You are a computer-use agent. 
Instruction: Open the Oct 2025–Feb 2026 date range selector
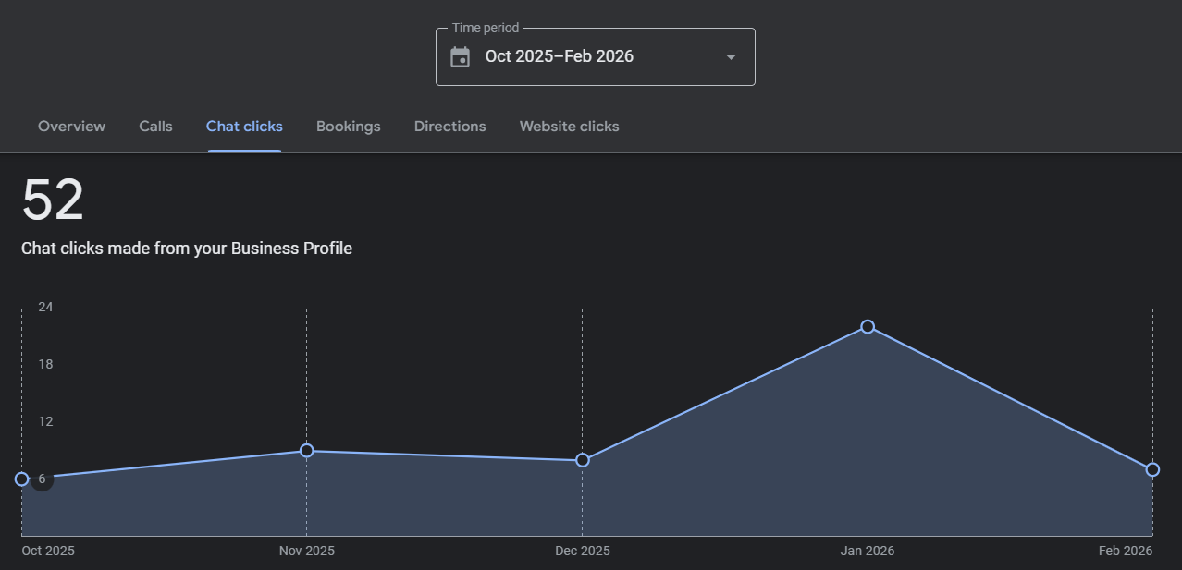(560, 56)
